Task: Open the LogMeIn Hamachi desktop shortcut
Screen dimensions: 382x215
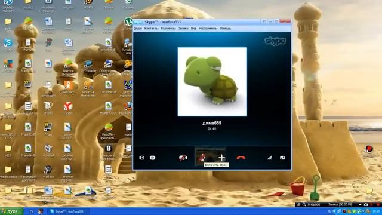Action: pyautogui.click(x=8, y=3)
